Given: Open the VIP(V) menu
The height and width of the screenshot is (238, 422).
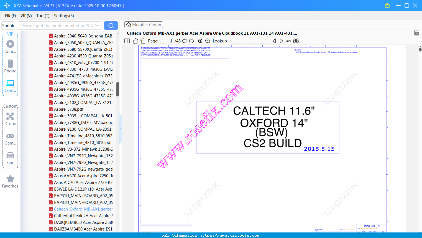Looking at the screenshot, I should [x=26, y=16].
